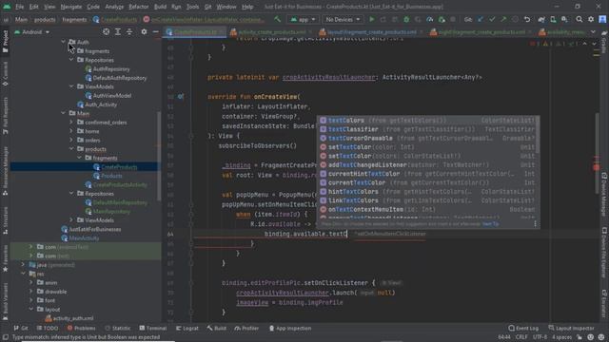Click Expand All icon in Project panel header
This screenshot has height=342, width=609.
click(x=118, y=31)
